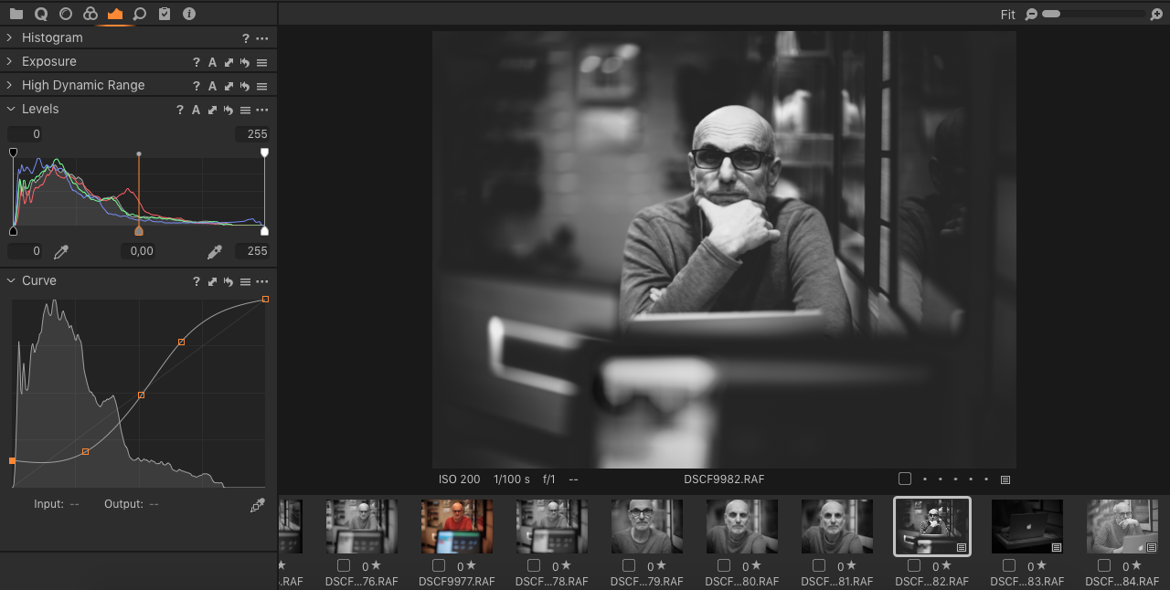The image size is (1170, 590).
Task: Pick the shadow eyedropper in Levels
Action: [60, 251]
